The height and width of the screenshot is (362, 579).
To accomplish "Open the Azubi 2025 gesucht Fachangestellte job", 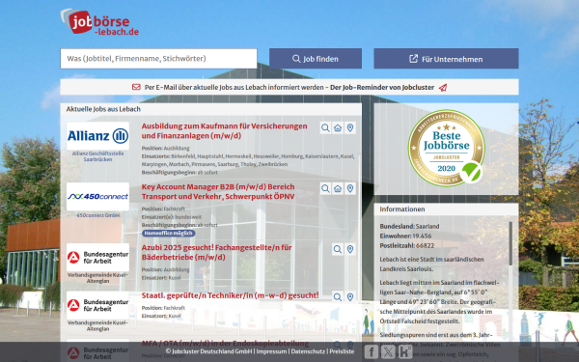I will tap(216, 252).
